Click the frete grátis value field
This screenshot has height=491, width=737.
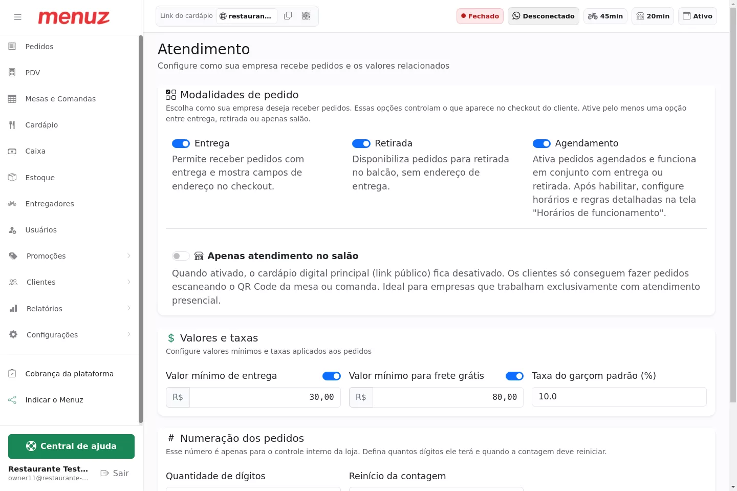point(448,397)
